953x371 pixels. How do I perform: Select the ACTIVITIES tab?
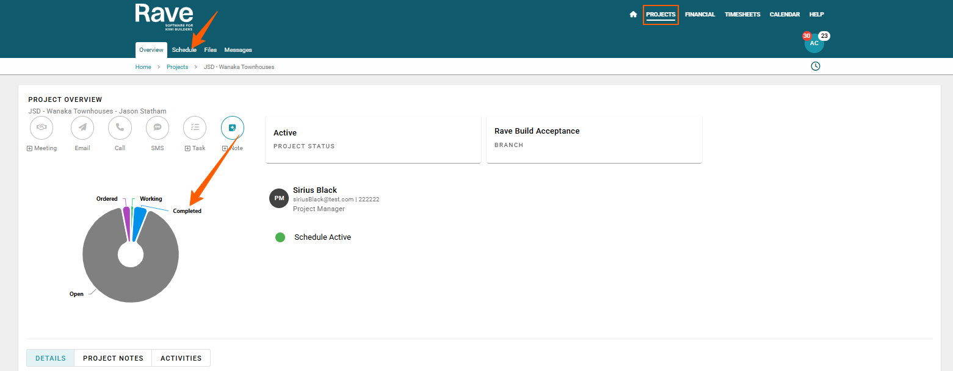[x=181, y=358]
